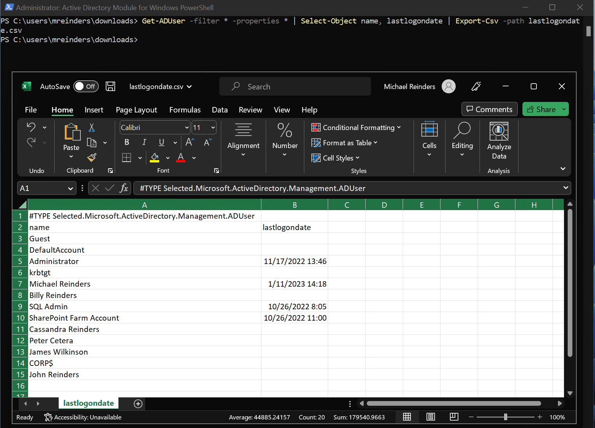The width and height of the screenshot is (595, 428).
Task: Confirm entry with the checkmark icon
Action: tap(109, 188)
